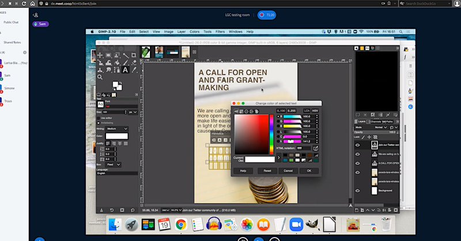Click the raise layer arrow icon
Screen dimensions: 461x241
click(x=368, y=210)
